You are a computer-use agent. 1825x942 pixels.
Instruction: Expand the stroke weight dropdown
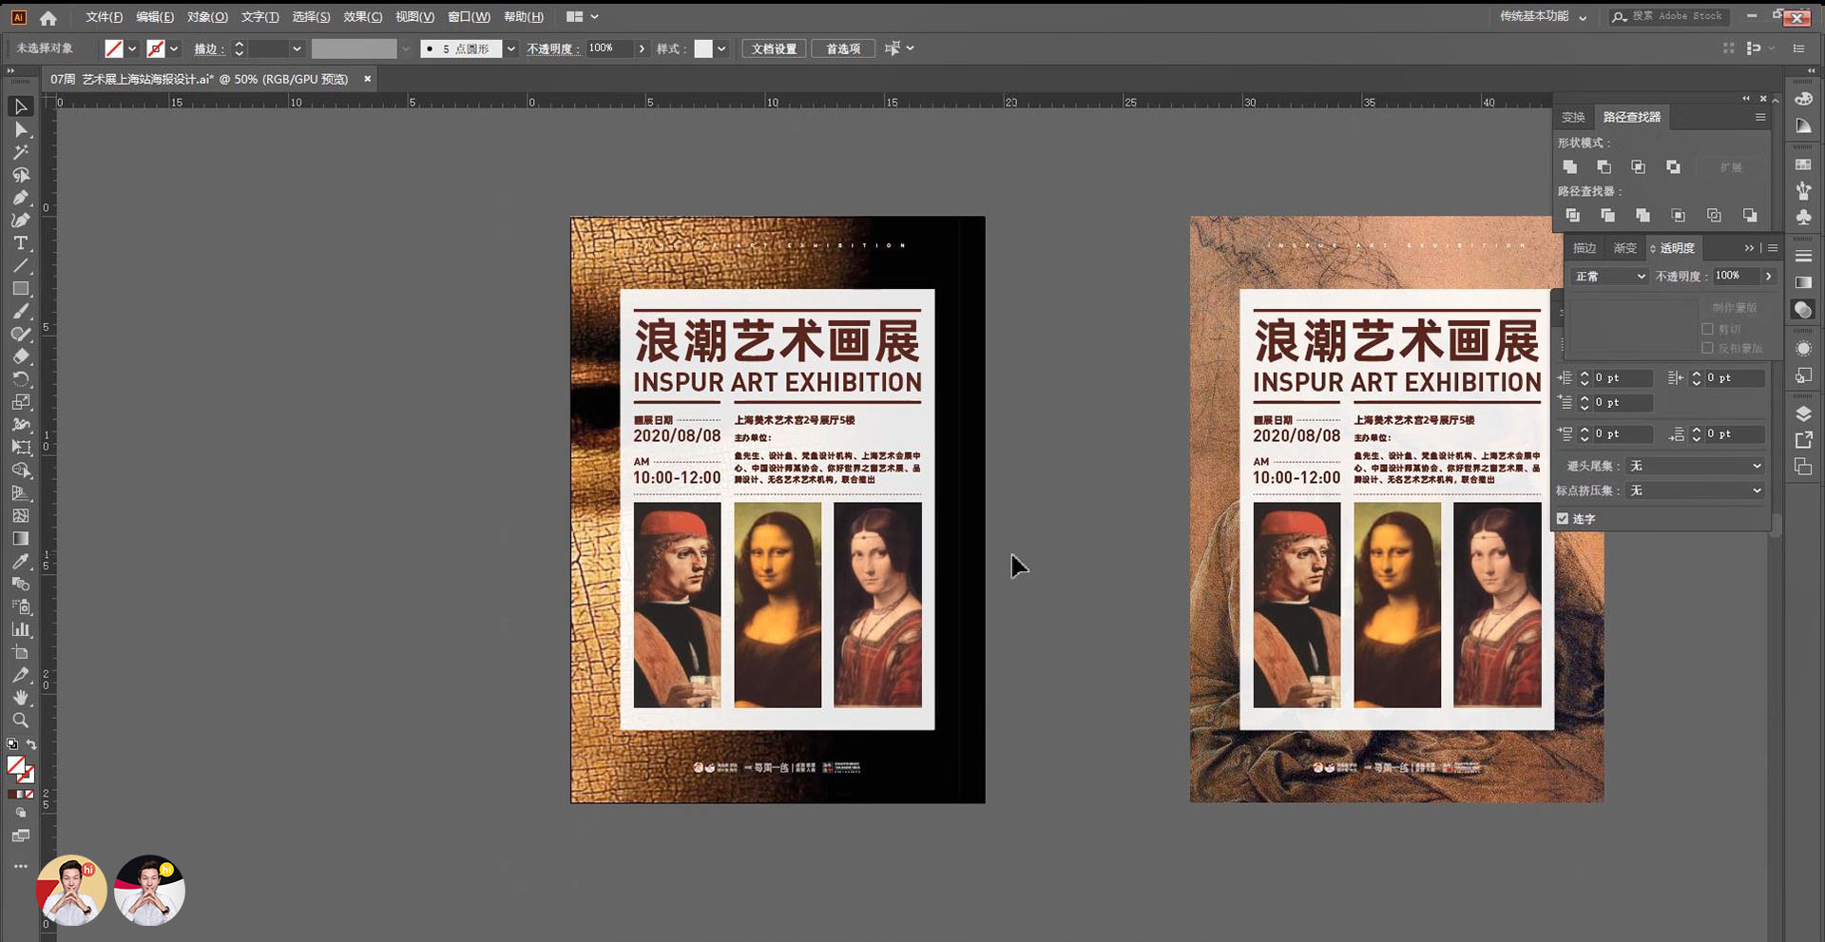298,48
